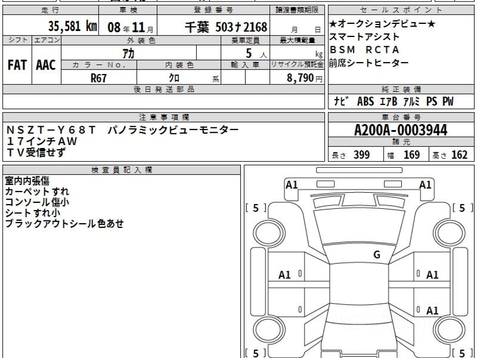The width and height of the screenshot is (477, 358).
Task: Click the 前席シートヒーター line
Action: click(x=369, y=62)
